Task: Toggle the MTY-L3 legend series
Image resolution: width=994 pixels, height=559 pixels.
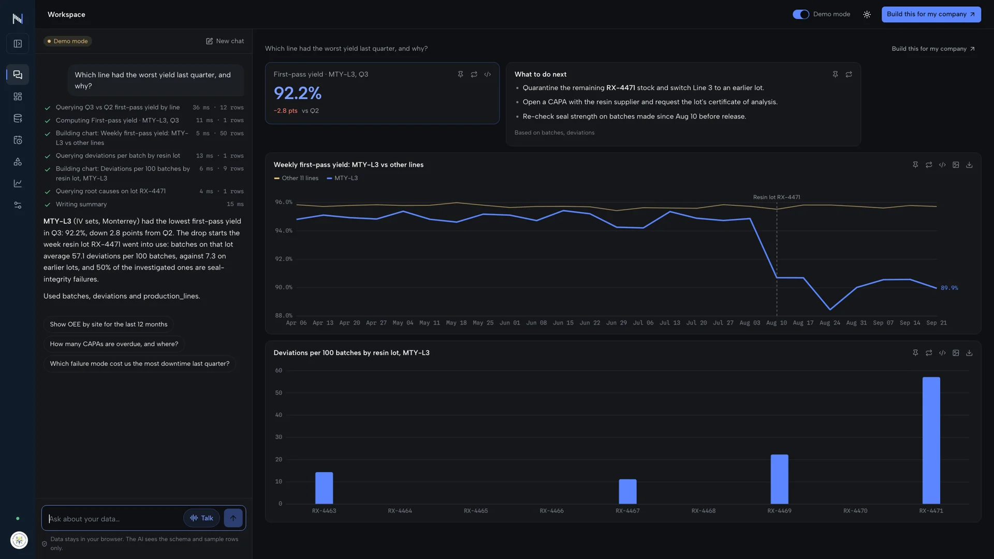Action: (x=342, y=178)
